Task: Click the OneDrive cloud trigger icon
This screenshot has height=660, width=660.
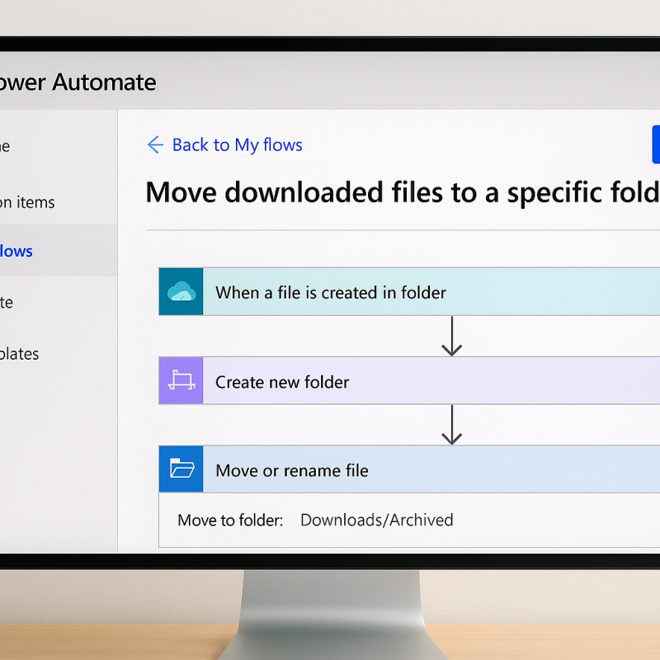Action: coord(181,292)
